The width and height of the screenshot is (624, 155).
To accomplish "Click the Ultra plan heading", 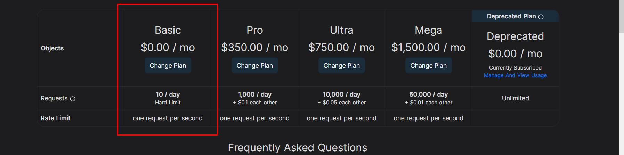I will 341,30.
